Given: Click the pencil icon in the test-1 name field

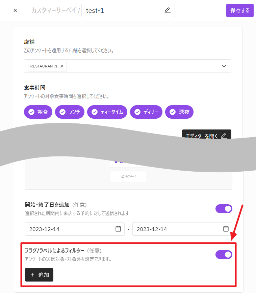Looking at the screenshot, I should (x=167, y=10).
